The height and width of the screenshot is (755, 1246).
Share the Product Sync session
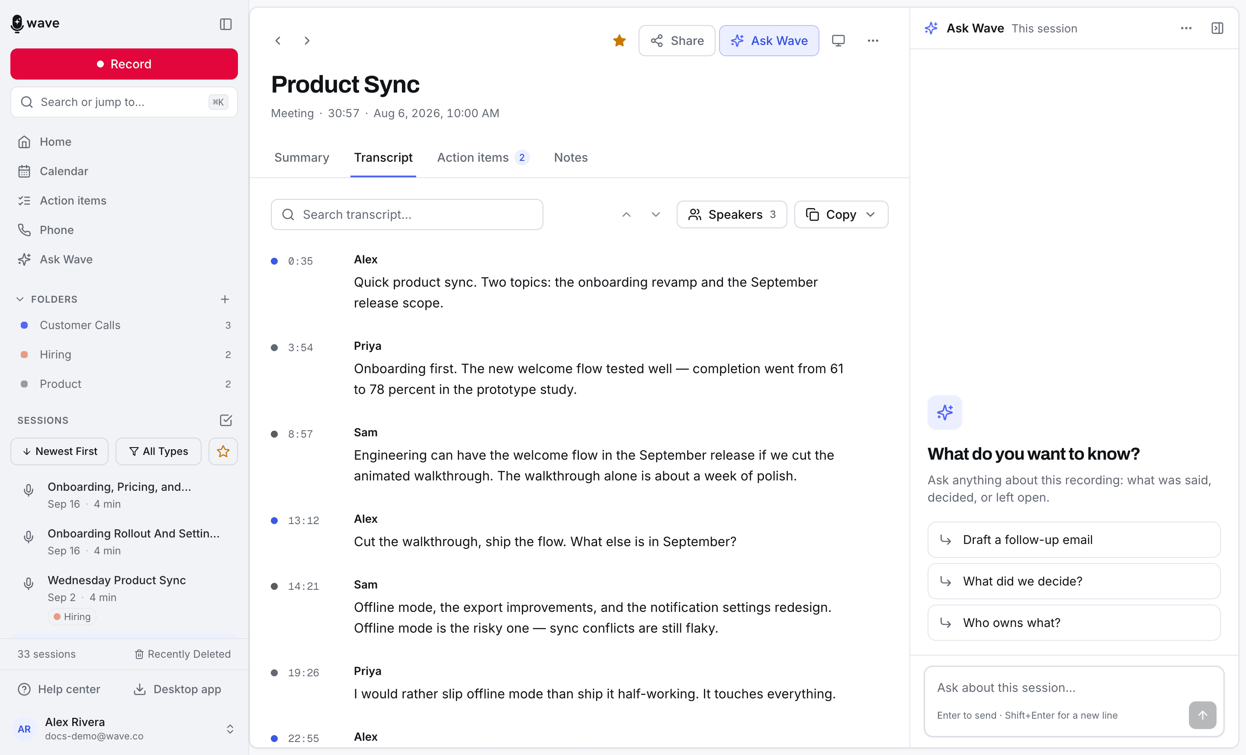pyautogui.click(x=677, y=40)
